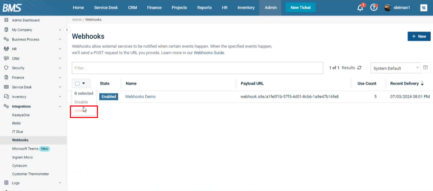The width and height of the screenshot is (433, 191).
Task: Open the Finance top menu
Action: tap(154, 8)
